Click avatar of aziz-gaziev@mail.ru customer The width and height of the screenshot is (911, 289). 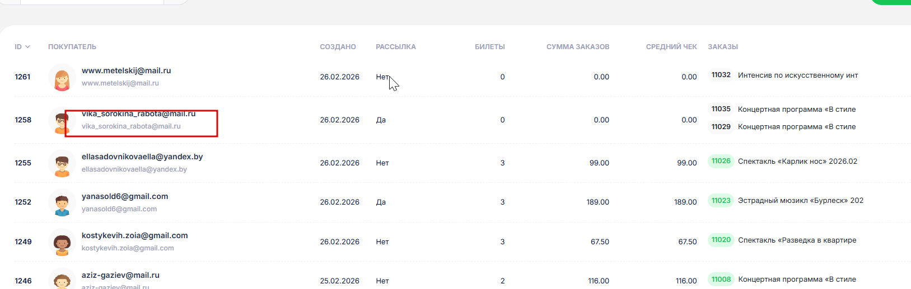[62, 280]
